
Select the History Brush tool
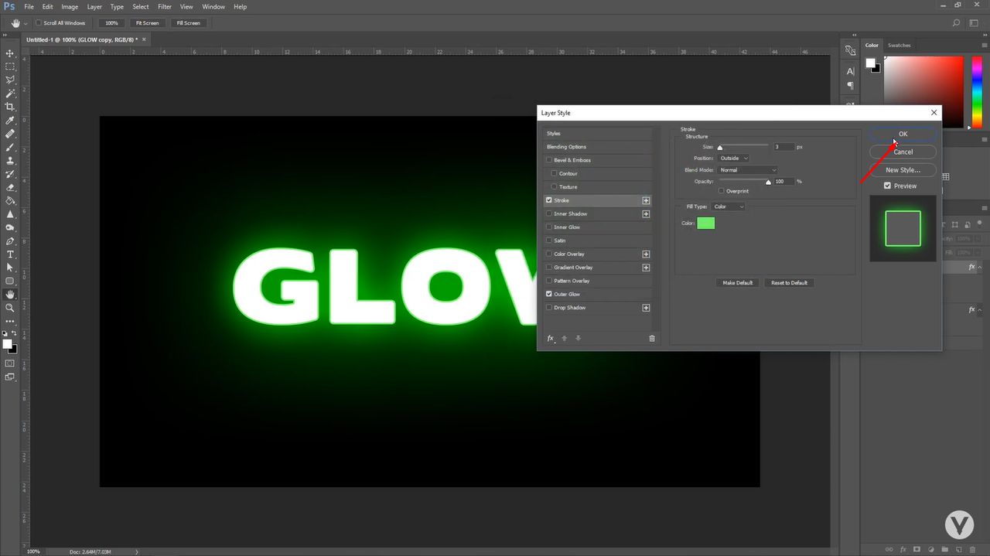click(x=10, y=174)
